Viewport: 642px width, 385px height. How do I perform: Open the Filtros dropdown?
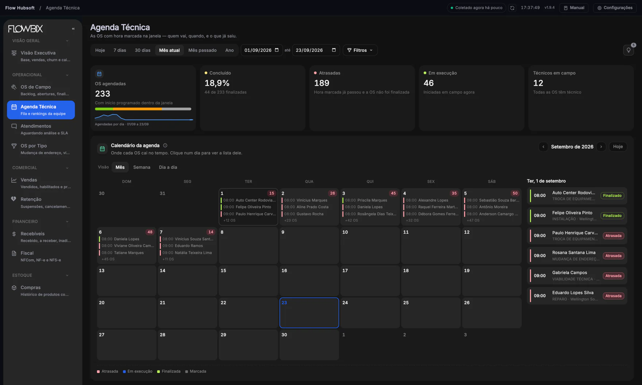point(360,50)
